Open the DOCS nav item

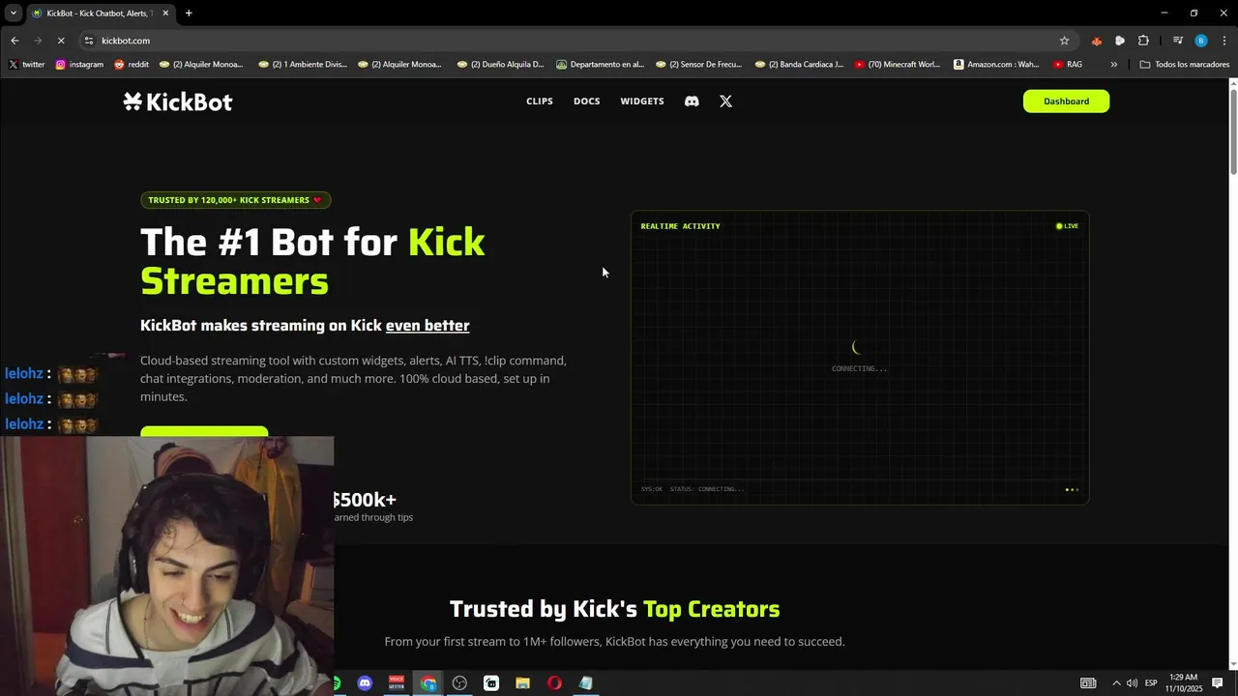coord(586,101)
